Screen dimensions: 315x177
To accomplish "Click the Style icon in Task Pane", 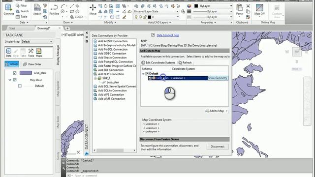I will coord(16,53).
